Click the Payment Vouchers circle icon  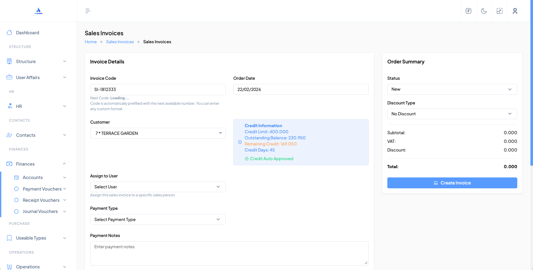[x=16, y=189]
